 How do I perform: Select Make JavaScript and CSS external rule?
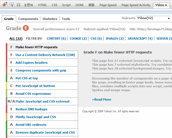click(x=43, y=101)
